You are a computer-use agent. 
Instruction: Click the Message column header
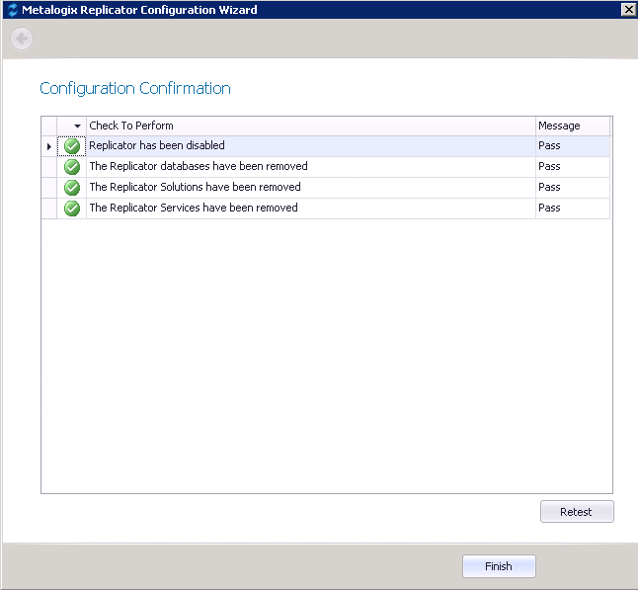point(573,126)
